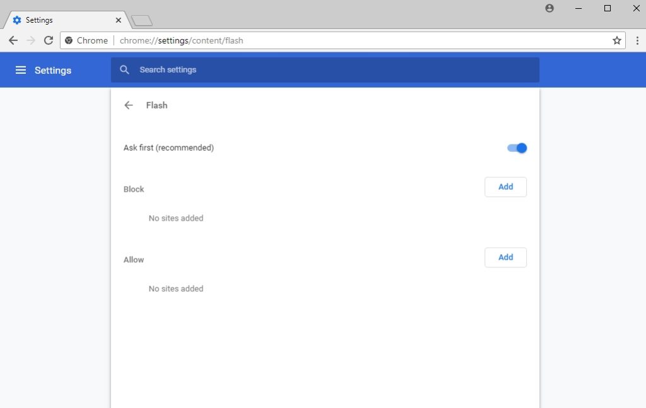This screenshot has height=408, width=646.
Task: Open the Settings hamburger menu
Action: pyautogui.click(x=21, y=70)
